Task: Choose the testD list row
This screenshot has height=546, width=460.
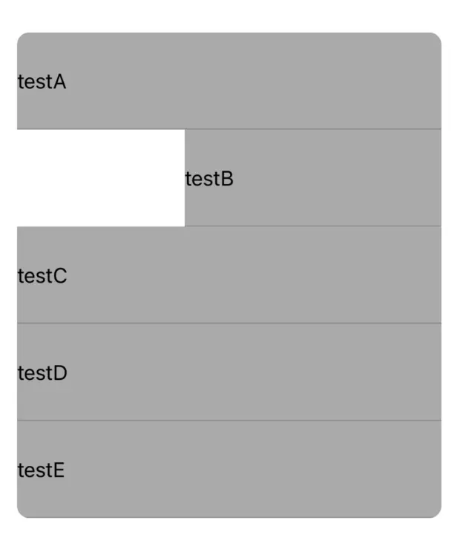Action: point(229,372)
